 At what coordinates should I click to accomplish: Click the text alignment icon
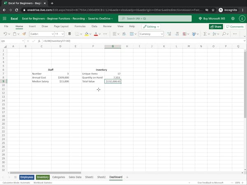click(114, 34)
